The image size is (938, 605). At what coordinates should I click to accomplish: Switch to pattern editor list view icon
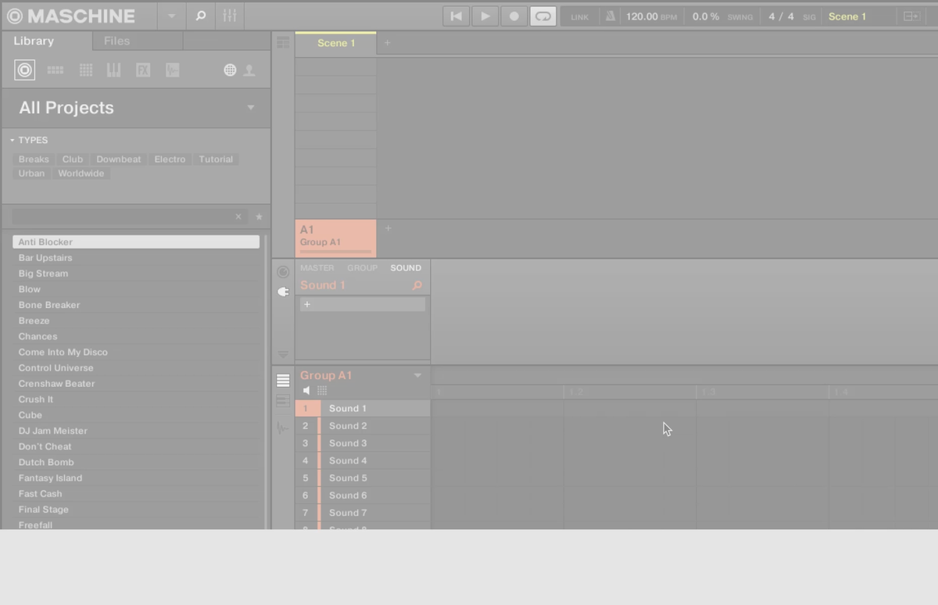pyautogui.click(x=283, y=381)
